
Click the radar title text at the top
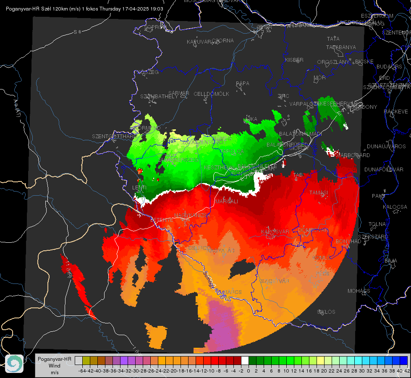84,9
